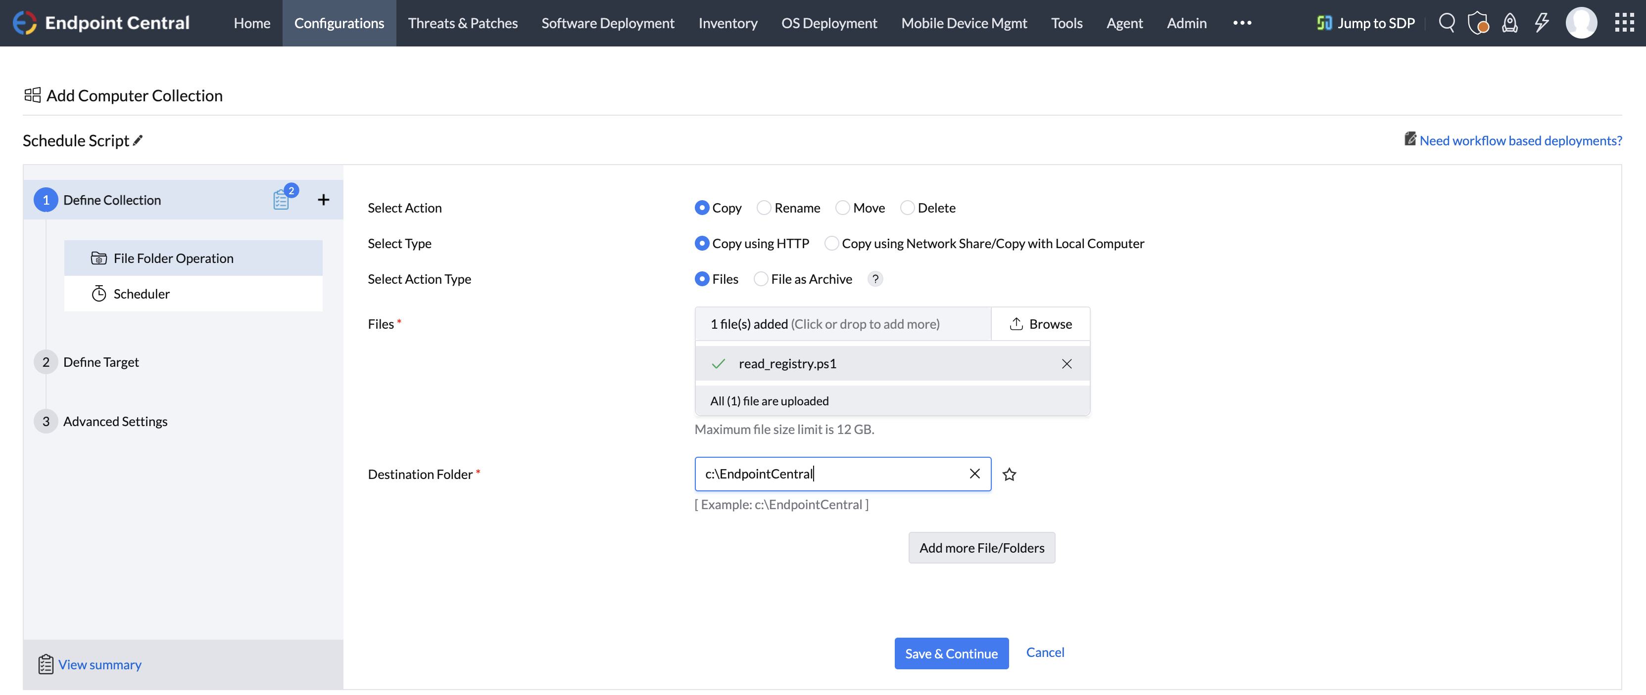Viewport: 1646px width, 695px height.
Task: Switch to the Inventory tab
Action: (728, 23)
